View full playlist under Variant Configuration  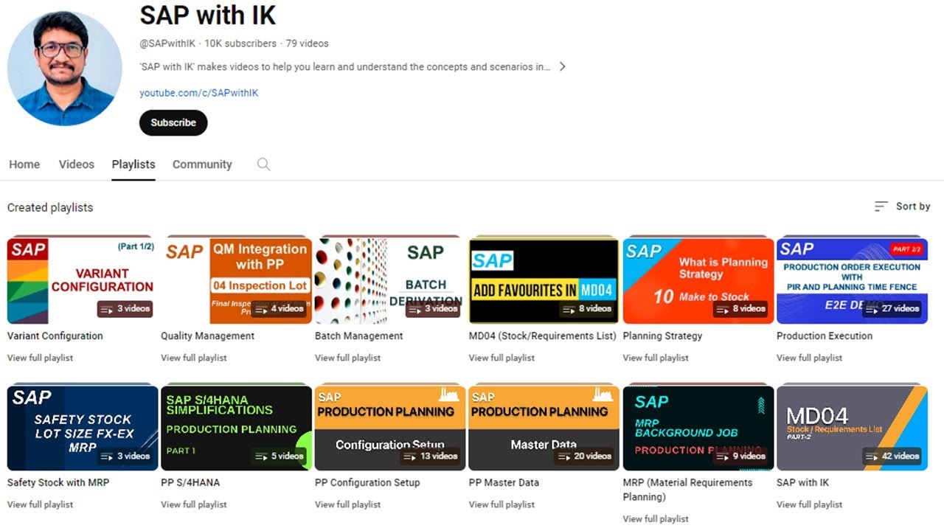pos(40,358)
